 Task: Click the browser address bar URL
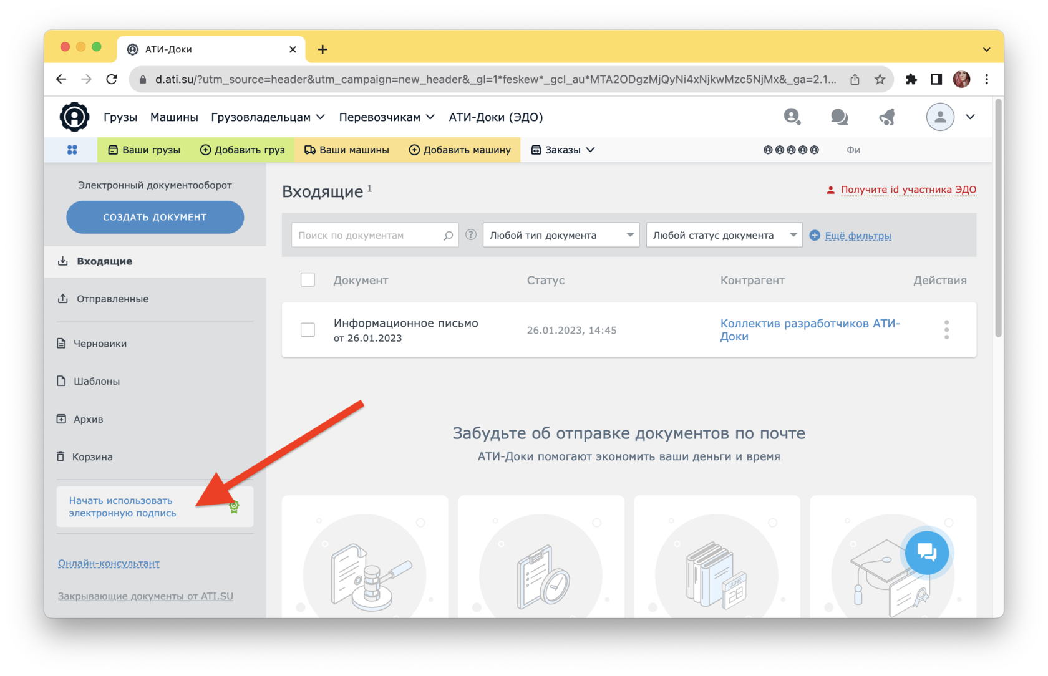pos(496,79)
